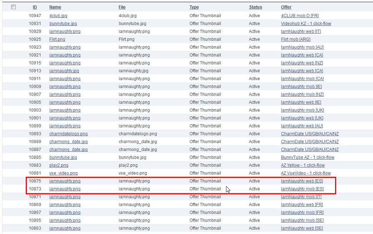Image resolution: width=373 pixels, height=234 pixels.
Task: Click the File cell play2.png in row 10883
Action: tap(128, 165)
